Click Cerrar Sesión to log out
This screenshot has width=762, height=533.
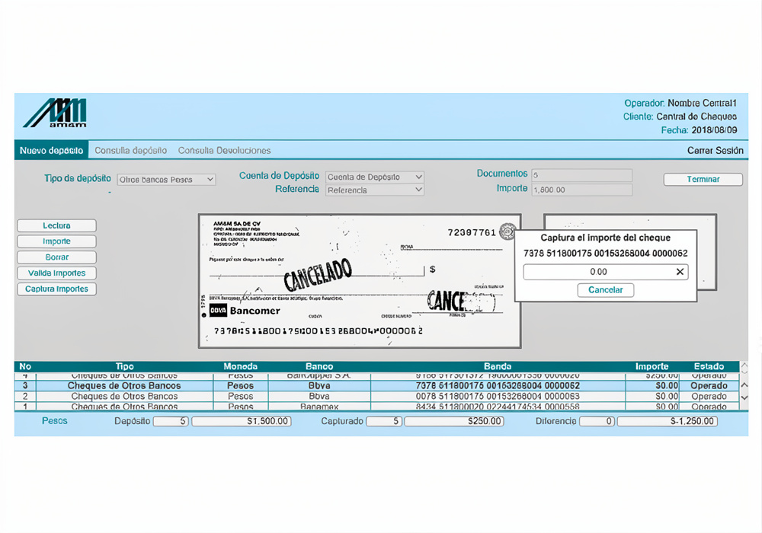point(715,151)
